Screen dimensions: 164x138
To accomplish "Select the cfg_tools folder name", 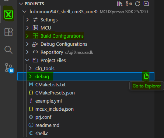I will [x=45, y=69].
